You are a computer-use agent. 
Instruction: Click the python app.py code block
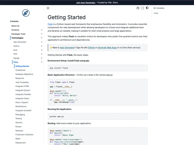click(x=98, y=116)
